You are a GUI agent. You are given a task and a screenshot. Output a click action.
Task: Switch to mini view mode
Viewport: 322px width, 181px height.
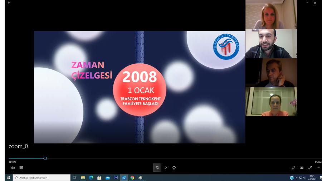pyautogui.click(x=302, y=167)
